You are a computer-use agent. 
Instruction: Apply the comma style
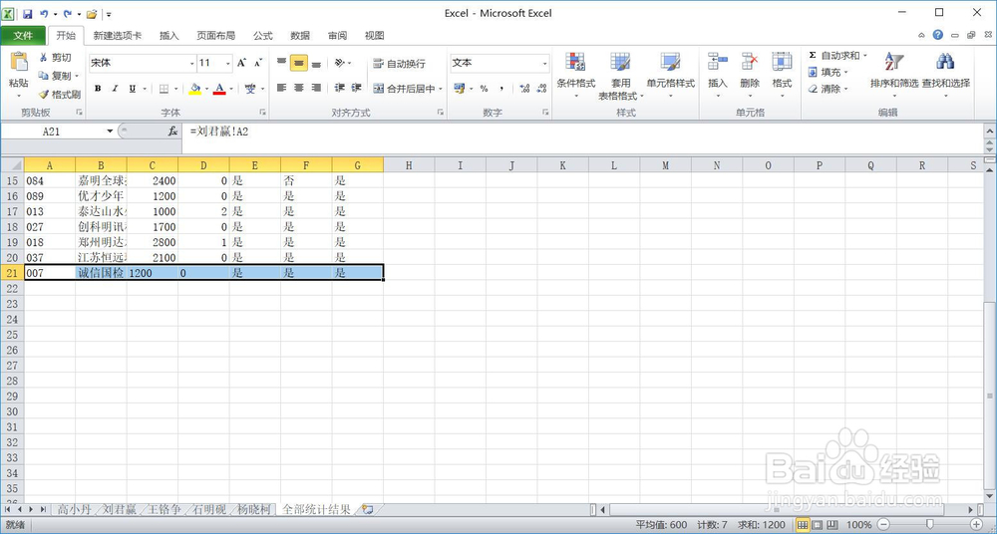[501, 89]
